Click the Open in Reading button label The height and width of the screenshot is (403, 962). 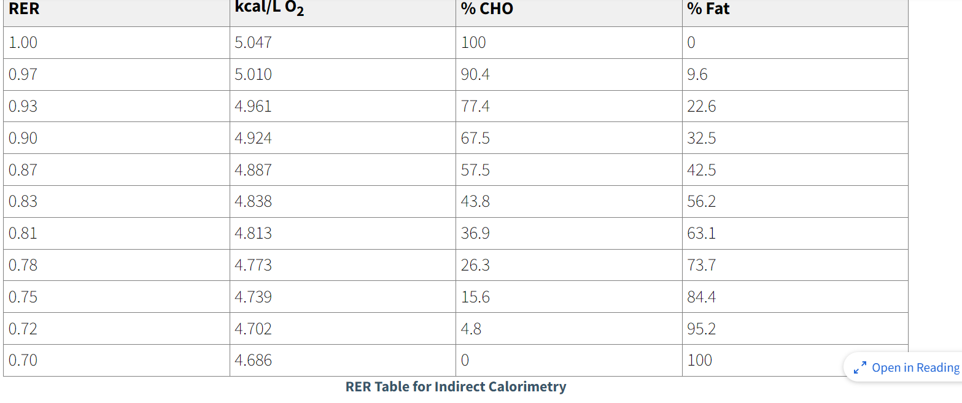tap(915, 367)
